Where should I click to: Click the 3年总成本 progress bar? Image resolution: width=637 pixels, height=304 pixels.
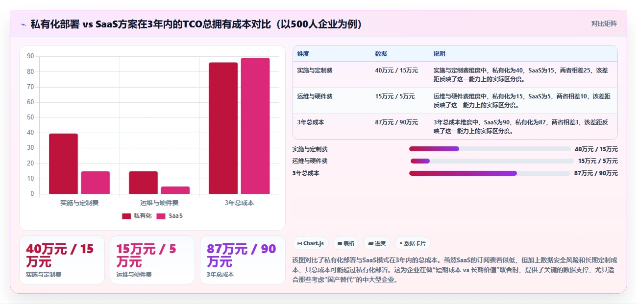[x=490, y=173]
